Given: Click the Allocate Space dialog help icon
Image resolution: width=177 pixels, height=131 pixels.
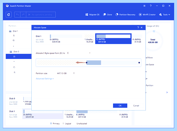Looking at the screenshot, I should click(138, 28).
